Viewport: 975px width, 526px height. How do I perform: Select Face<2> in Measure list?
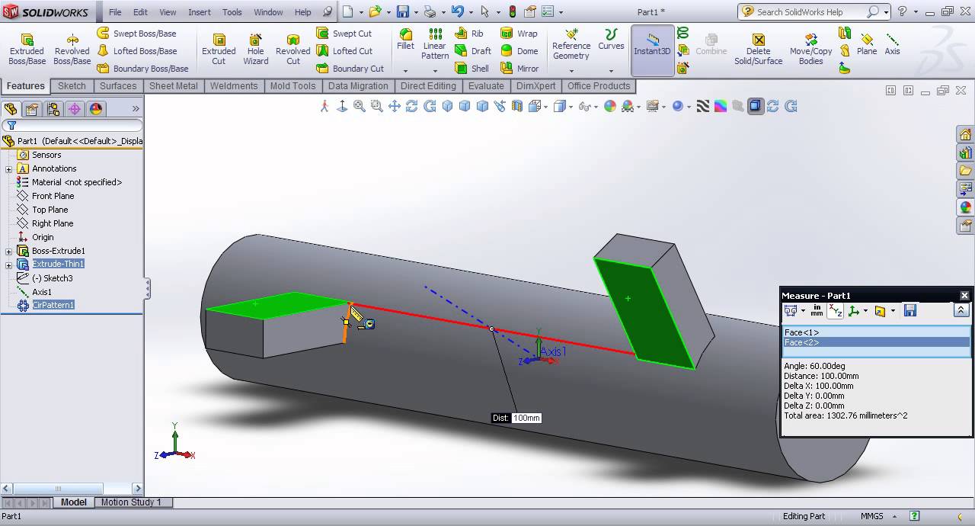(x=876, y=342)
